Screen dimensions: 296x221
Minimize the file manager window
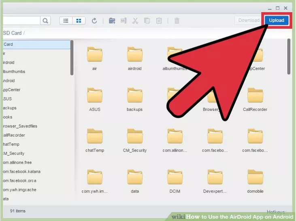click(270, 8)
